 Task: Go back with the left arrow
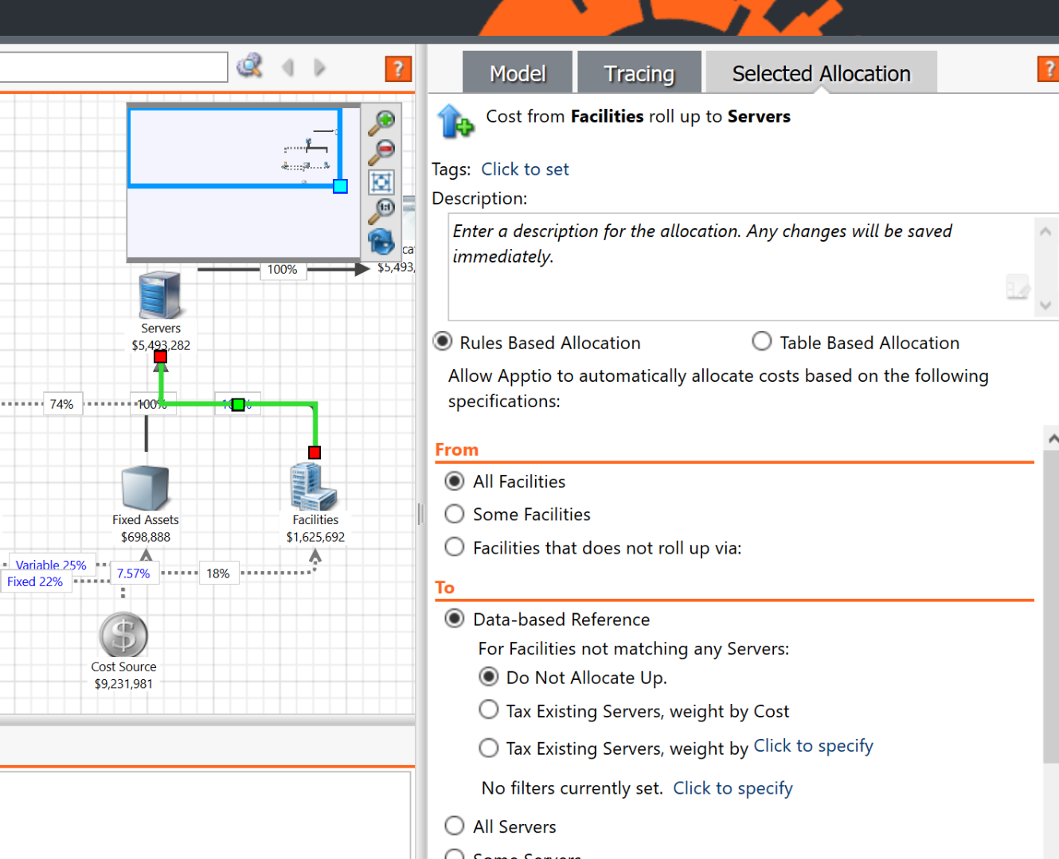(x=288, y=68)
